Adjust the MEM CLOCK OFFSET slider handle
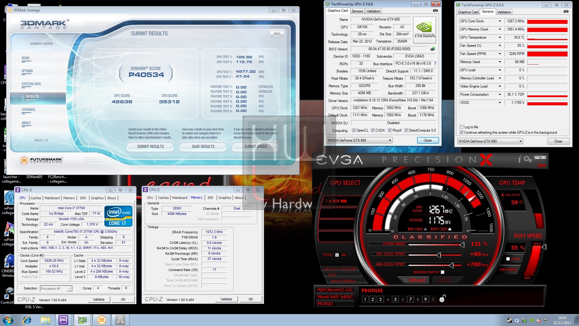The height and width of the screenshot is (326, 579). [451, 265]
